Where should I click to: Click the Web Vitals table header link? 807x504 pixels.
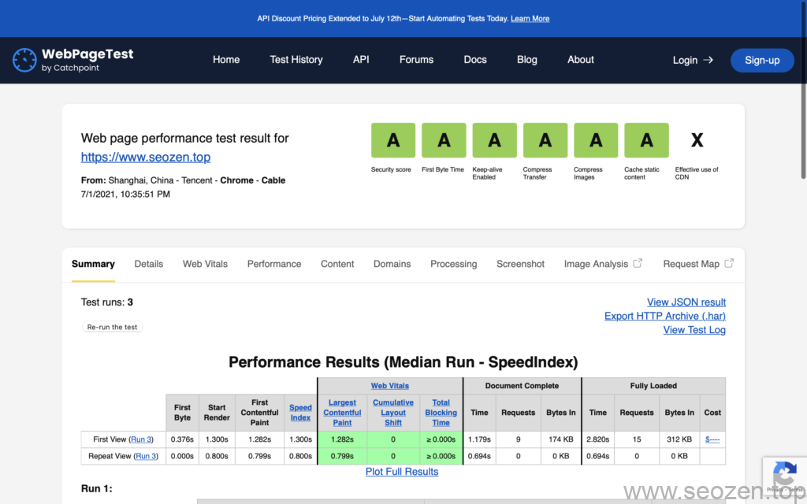click(389, 386)
